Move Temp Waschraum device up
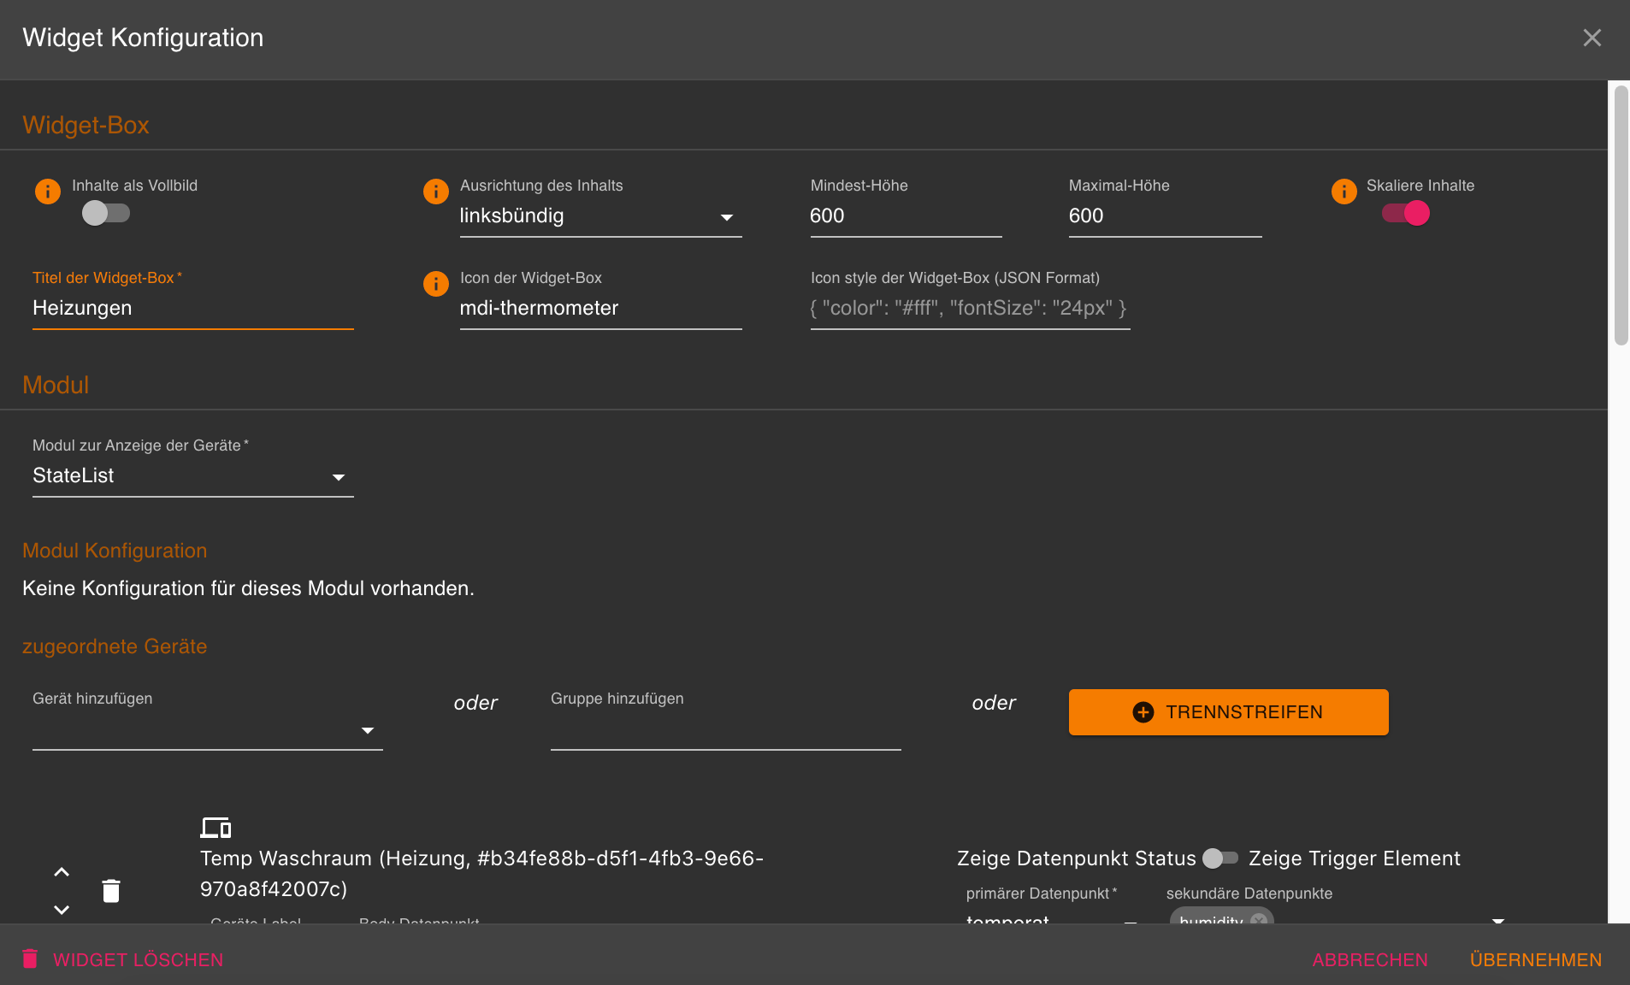This screenshot has height=985, width=1630. pyautogui.click(x=62, y=872)
